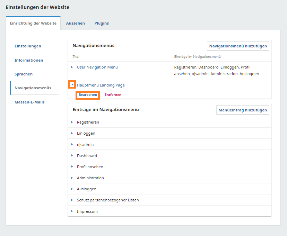Click Navigationsmenü hinzufügen button
Screen dimensions: 287x236
pos(238,46)
